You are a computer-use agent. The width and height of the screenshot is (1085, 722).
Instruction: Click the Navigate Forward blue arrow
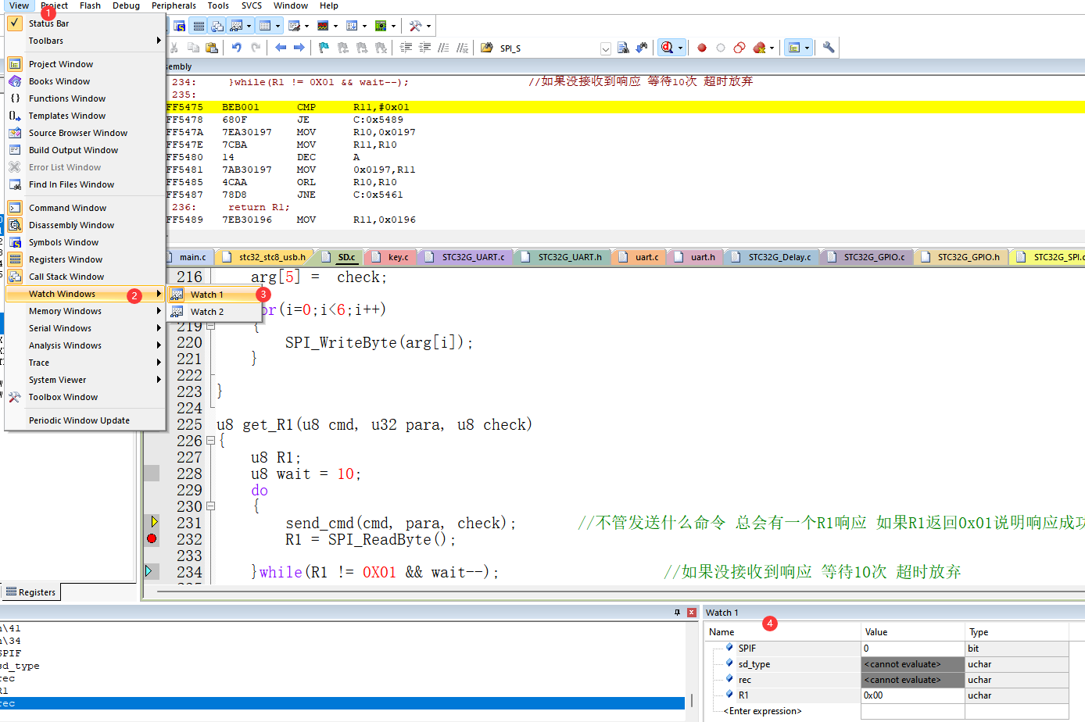pos(299,48)
